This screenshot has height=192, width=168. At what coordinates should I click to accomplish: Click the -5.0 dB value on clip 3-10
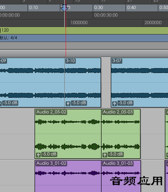[x=79, y=103]
